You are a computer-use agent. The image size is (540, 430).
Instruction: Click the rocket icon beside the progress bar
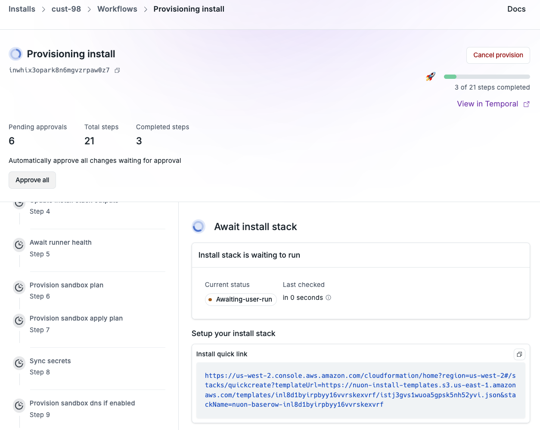(x=430, y=76)
